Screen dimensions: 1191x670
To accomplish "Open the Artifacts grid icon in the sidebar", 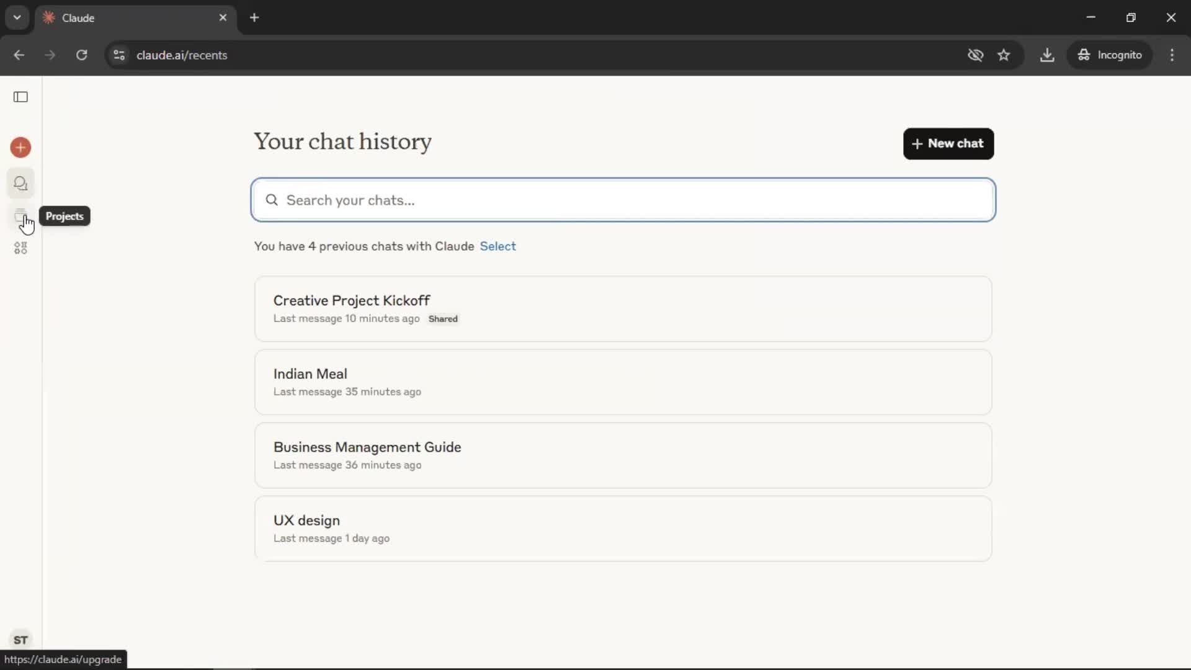I will [20, 248].
